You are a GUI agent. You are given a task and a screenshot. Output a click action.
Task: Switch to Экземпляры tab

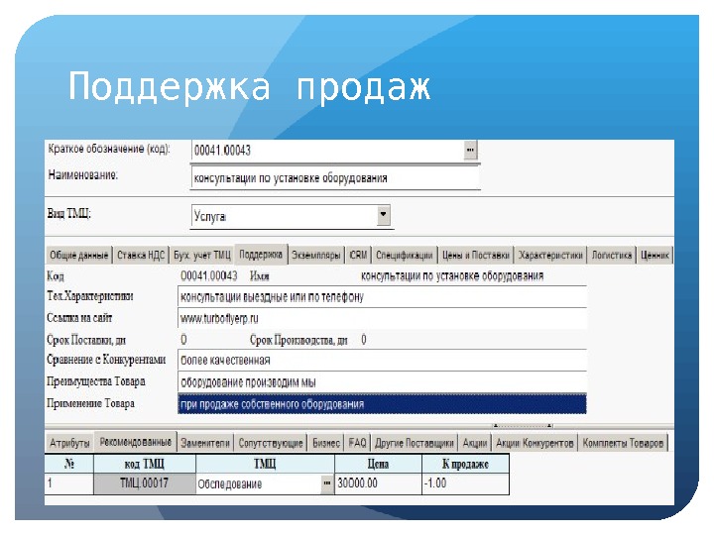316,256
